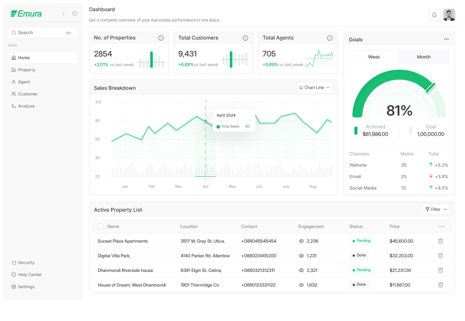Open Home in the sidebar
Screen dimensions: 465x321
pos(42,58)
